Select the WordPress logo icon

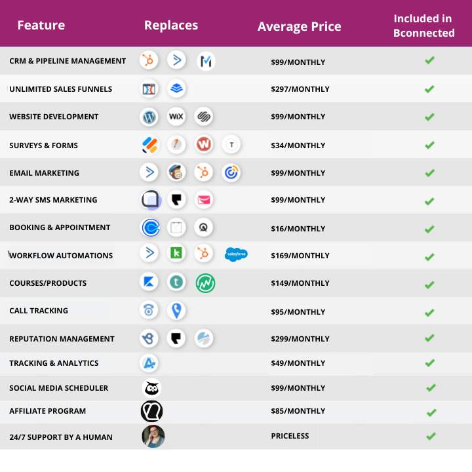[149, 117]
